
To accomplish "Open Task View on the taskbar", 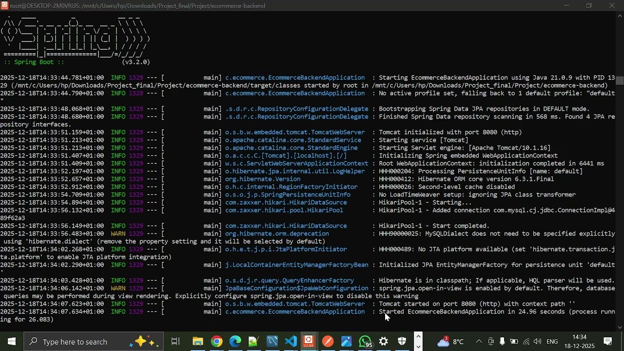I will [x=175, y=342].
